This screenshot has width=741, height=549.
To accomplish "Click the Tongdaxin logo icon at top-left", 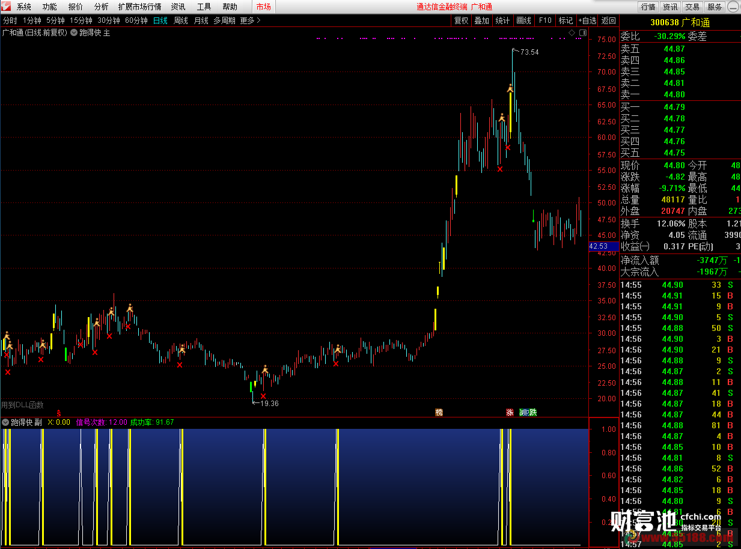I will click(7, 7).
